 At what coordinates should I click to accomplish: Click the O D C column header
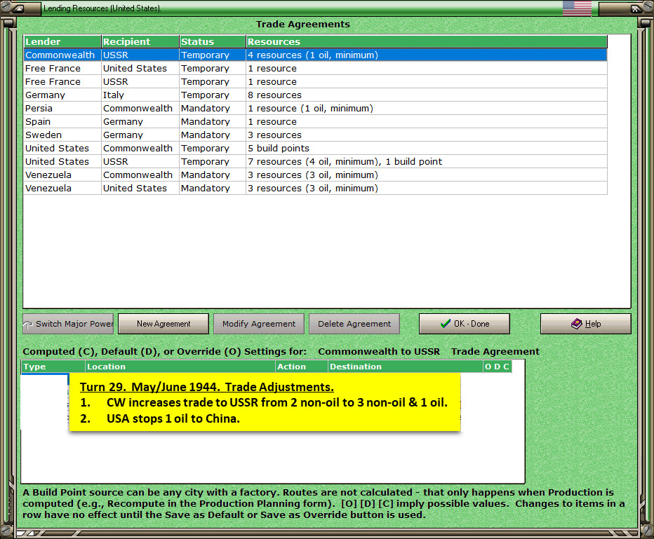pos(498,367)
